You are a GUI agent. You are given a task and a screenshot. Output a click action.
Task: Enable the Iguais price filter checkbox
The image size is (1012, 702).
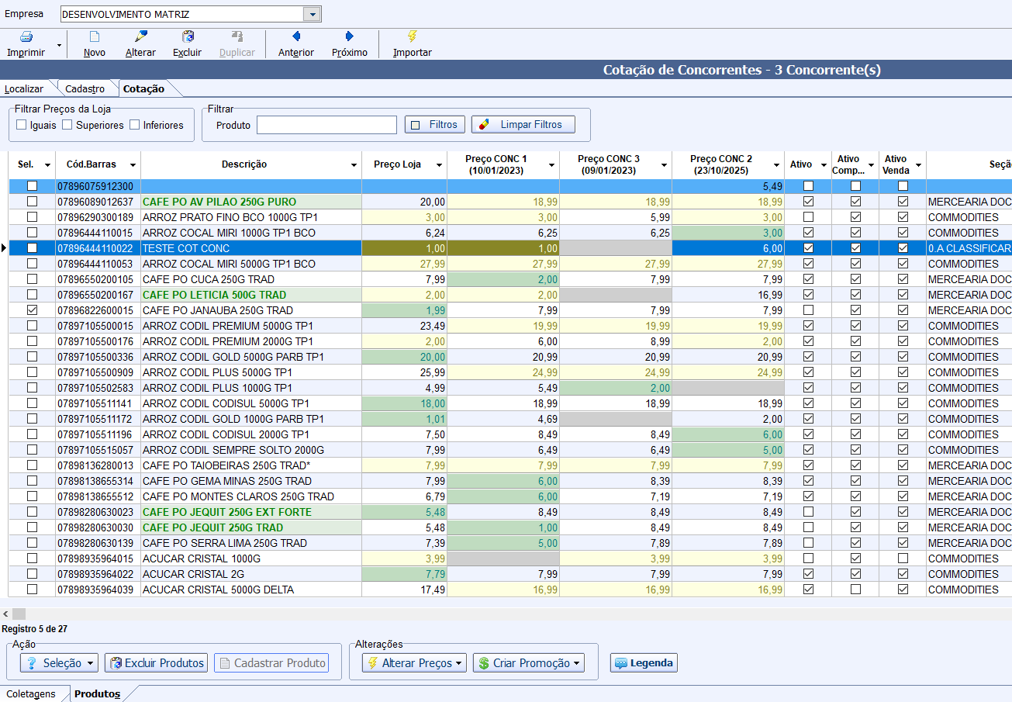(x=22, y=125)
